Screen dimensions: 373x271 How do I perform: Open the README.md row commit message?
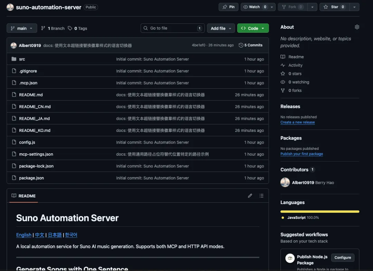point(160,95)
